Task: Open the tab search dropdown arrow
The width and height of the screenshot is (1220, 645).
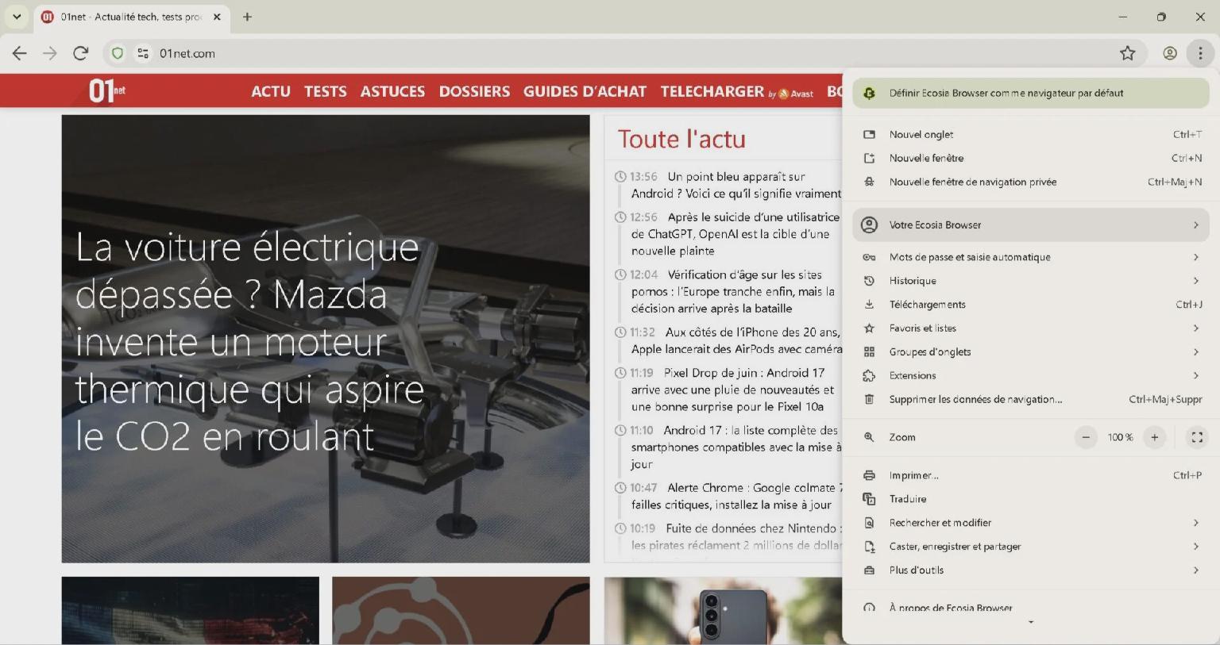Action: click(x=17, y=17)
